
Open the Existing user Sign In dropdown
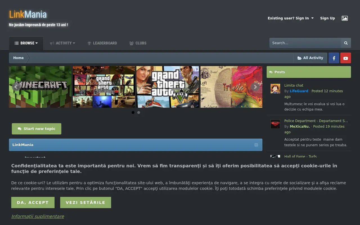point(291,18)
